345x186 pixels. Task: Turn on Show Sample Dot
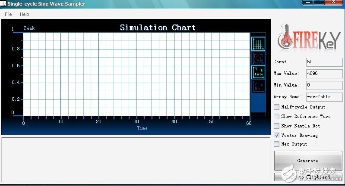(276, 126)
